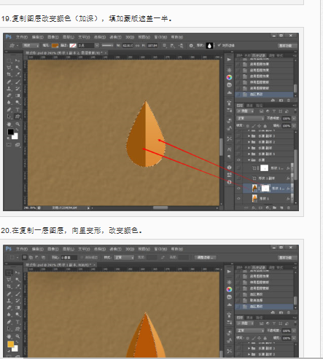
Task: Toggle align edges checkbox in upper options bar
Action: 219,45
